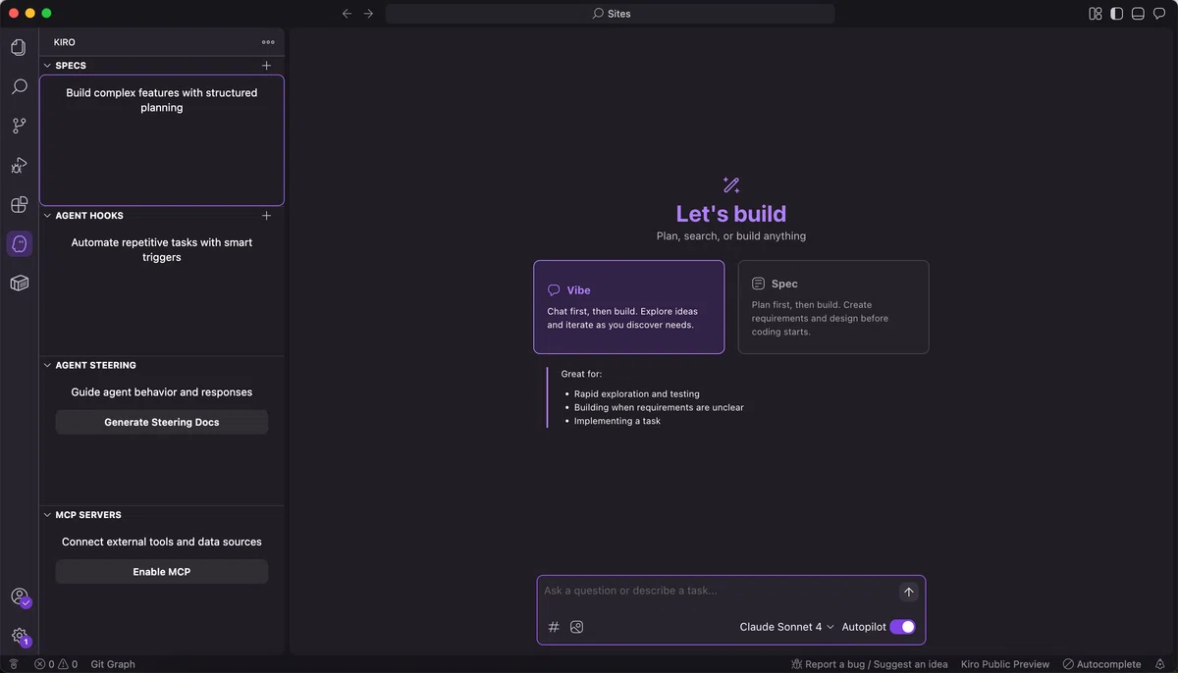Collapse the SPECS section

point(47,66)
